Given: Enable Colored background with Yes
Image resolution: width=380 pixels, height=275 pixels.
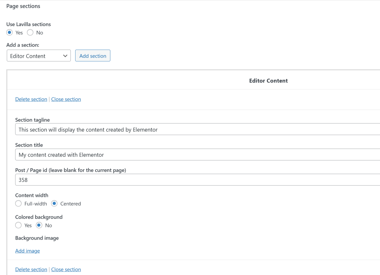Looking at the screenshot, I should tap(18, 225).
